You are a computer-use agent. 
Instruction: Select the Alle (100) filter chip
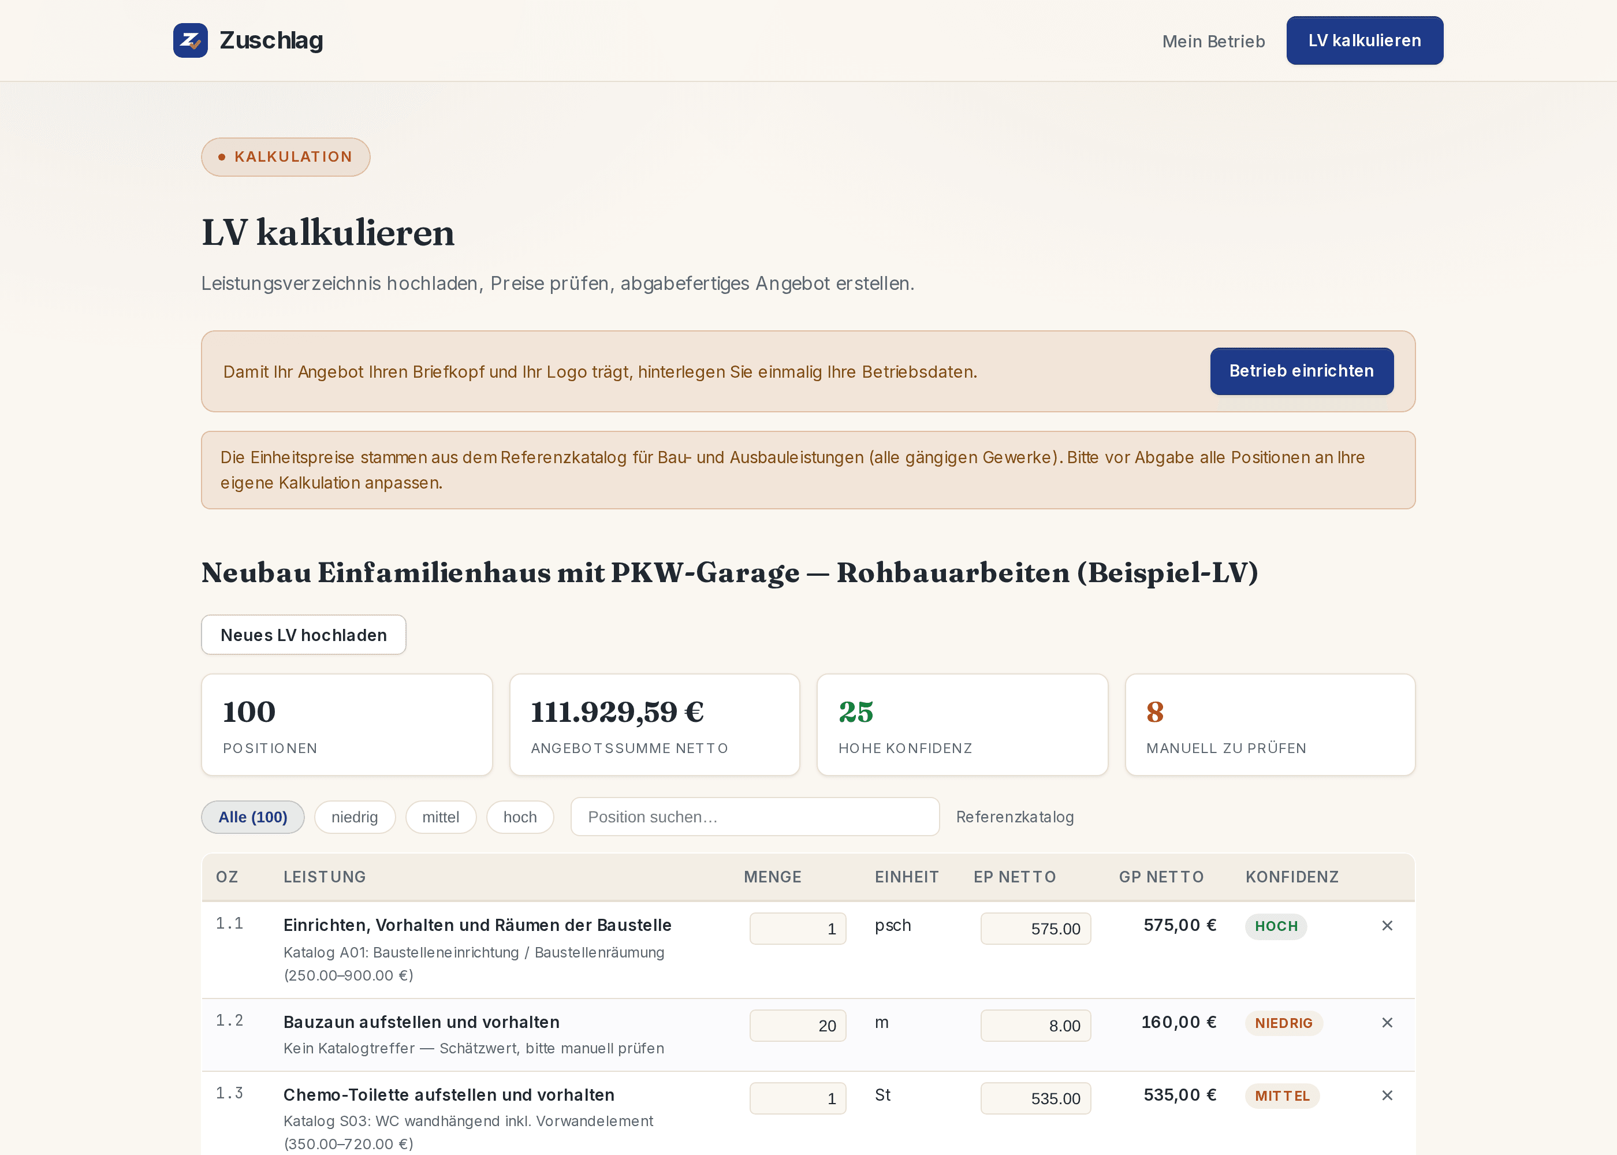252,817
